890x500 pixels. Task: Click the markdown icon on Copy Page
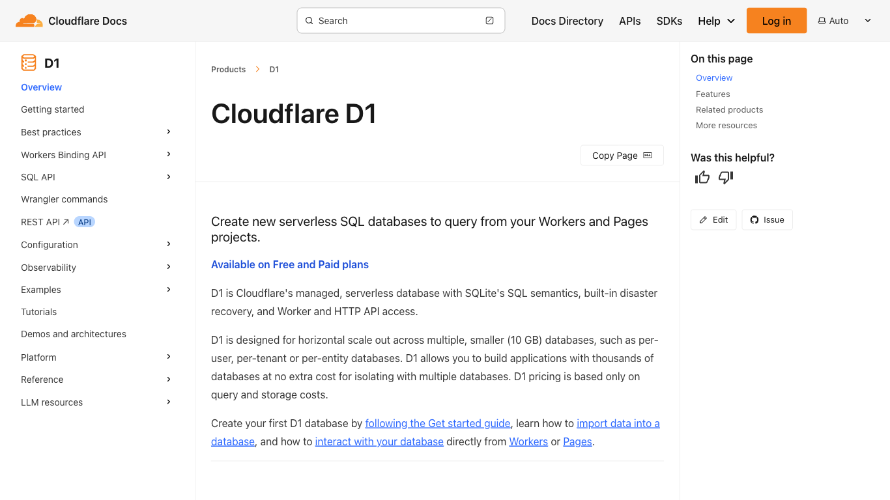(x=648, y=156)
